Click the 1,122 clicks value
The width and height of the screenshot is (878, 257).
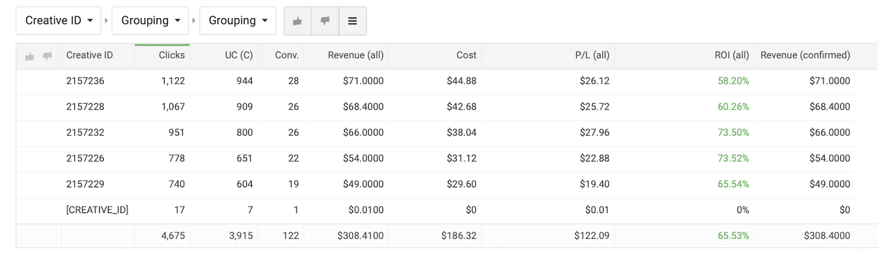[173, 81]
